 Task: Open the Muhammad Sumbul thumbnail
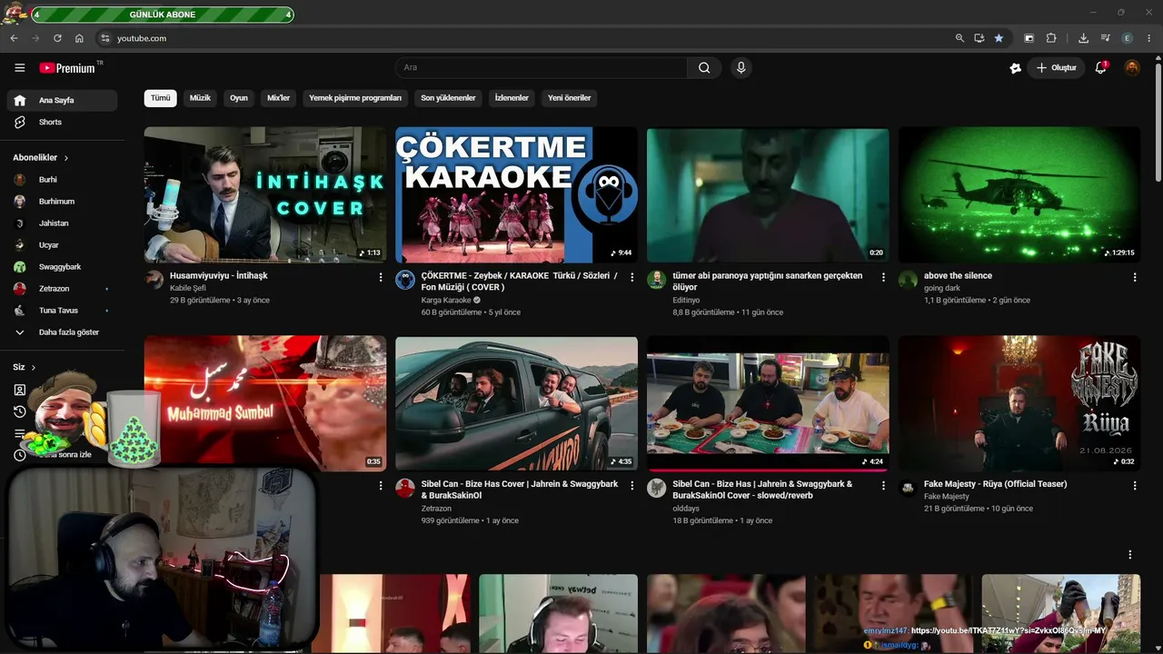(x=265, y=403)
